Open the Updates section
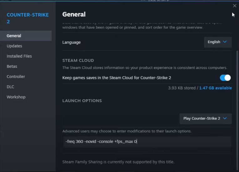 pos(14,46)
